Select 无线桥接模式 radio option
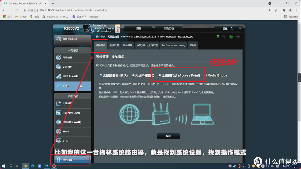 click(133, 75)
